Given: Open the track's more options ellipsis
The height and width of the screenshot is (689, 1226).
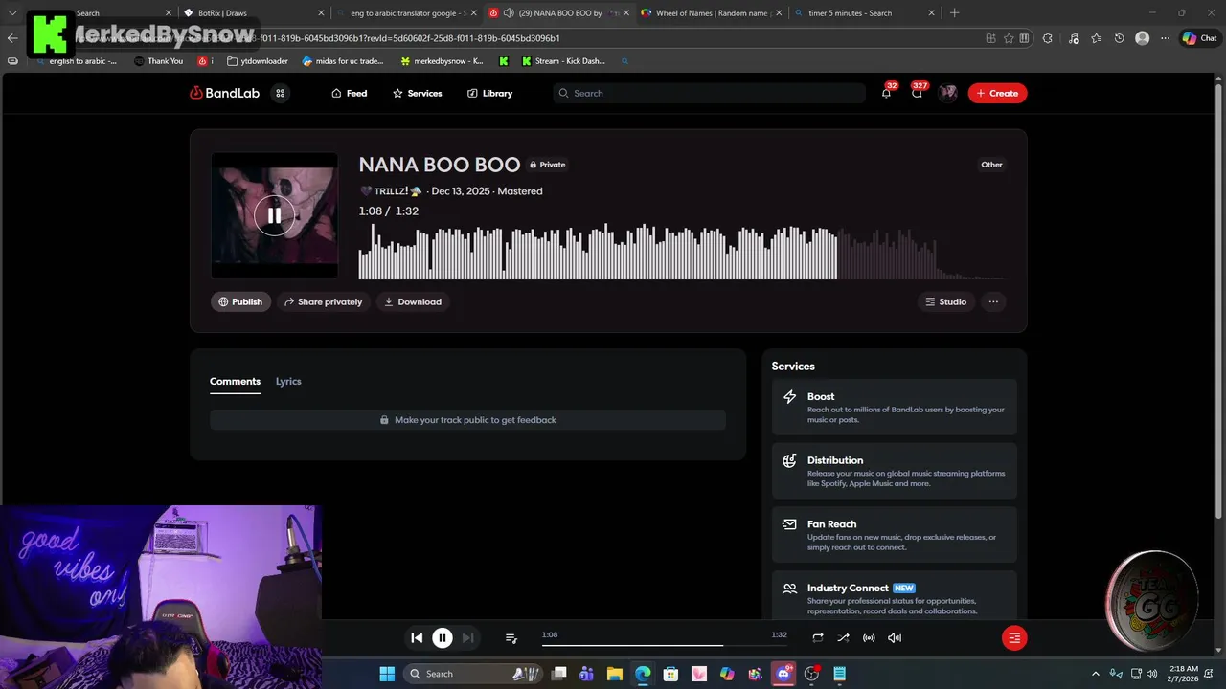Looking at the screenshot, I should (993, 301).
